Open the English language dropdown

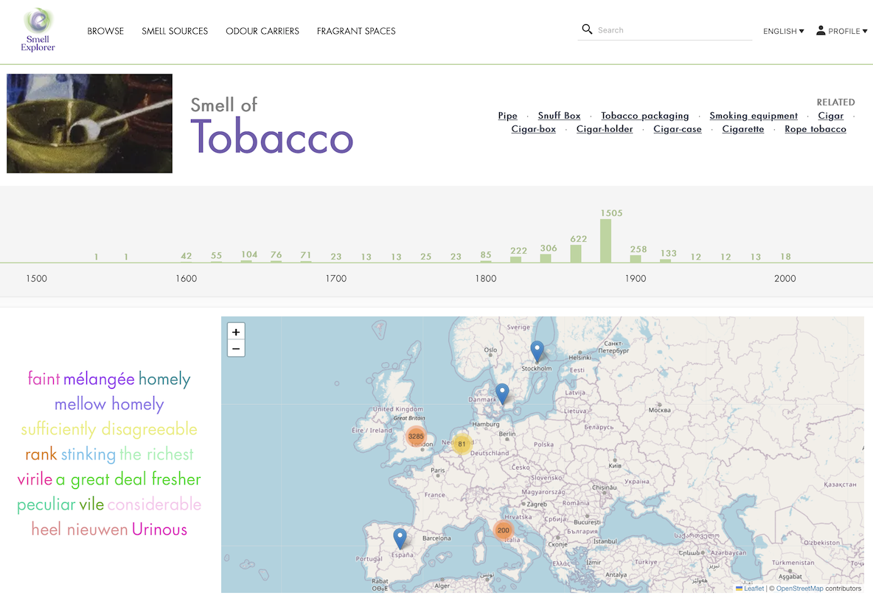pyautogui.click(x=783, y=31)
